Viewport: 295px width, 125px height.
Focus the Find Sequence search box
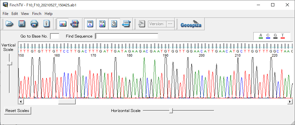click(x=127, y=36)
